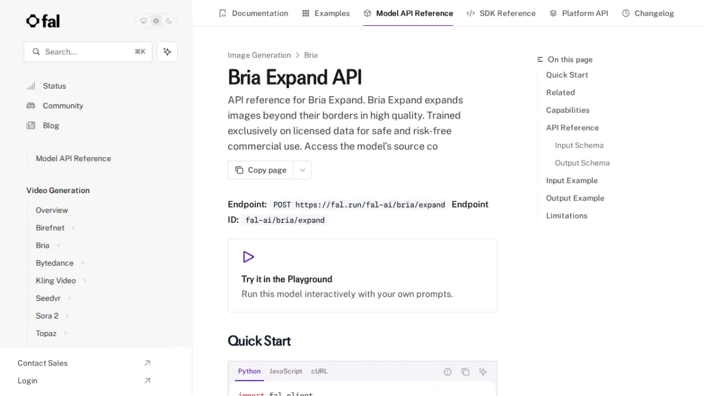The width and height of the screenshot is (704, 396).
Task: Click the Status signal bars icon
Action: tap(31, 86)
